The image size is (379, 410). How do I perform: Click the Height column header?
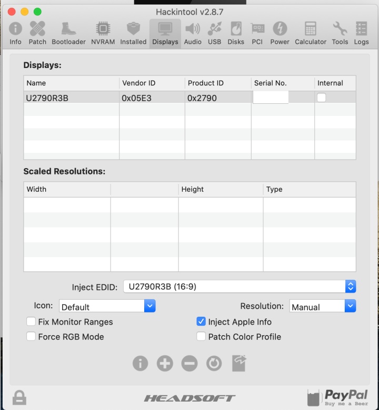click(221, 189)
